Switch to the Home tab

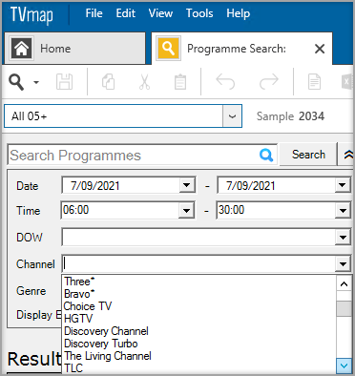tap(75, 49)
